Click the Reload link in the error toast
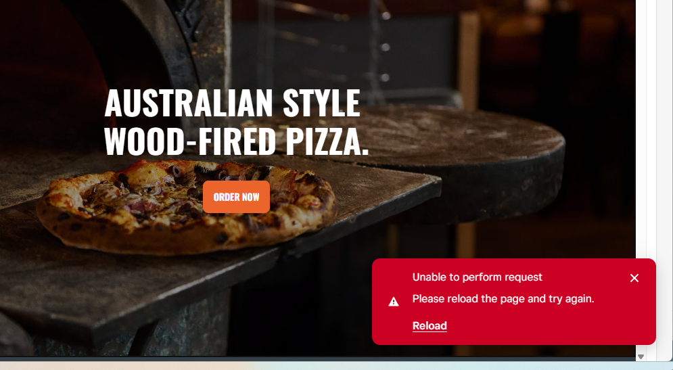 pyautogui.click(x=430, y=326)
